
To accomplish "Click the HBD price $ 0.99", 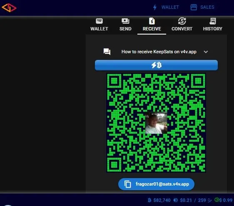I will [x=226, y=200].
